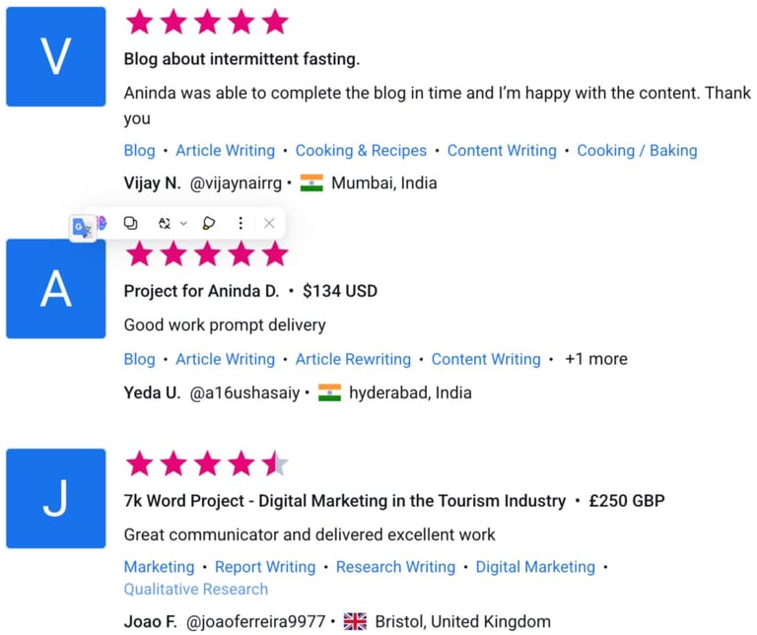Close the floating selection toolbar
This screenshot has width=757, height=635.
(x=269, y=223)
